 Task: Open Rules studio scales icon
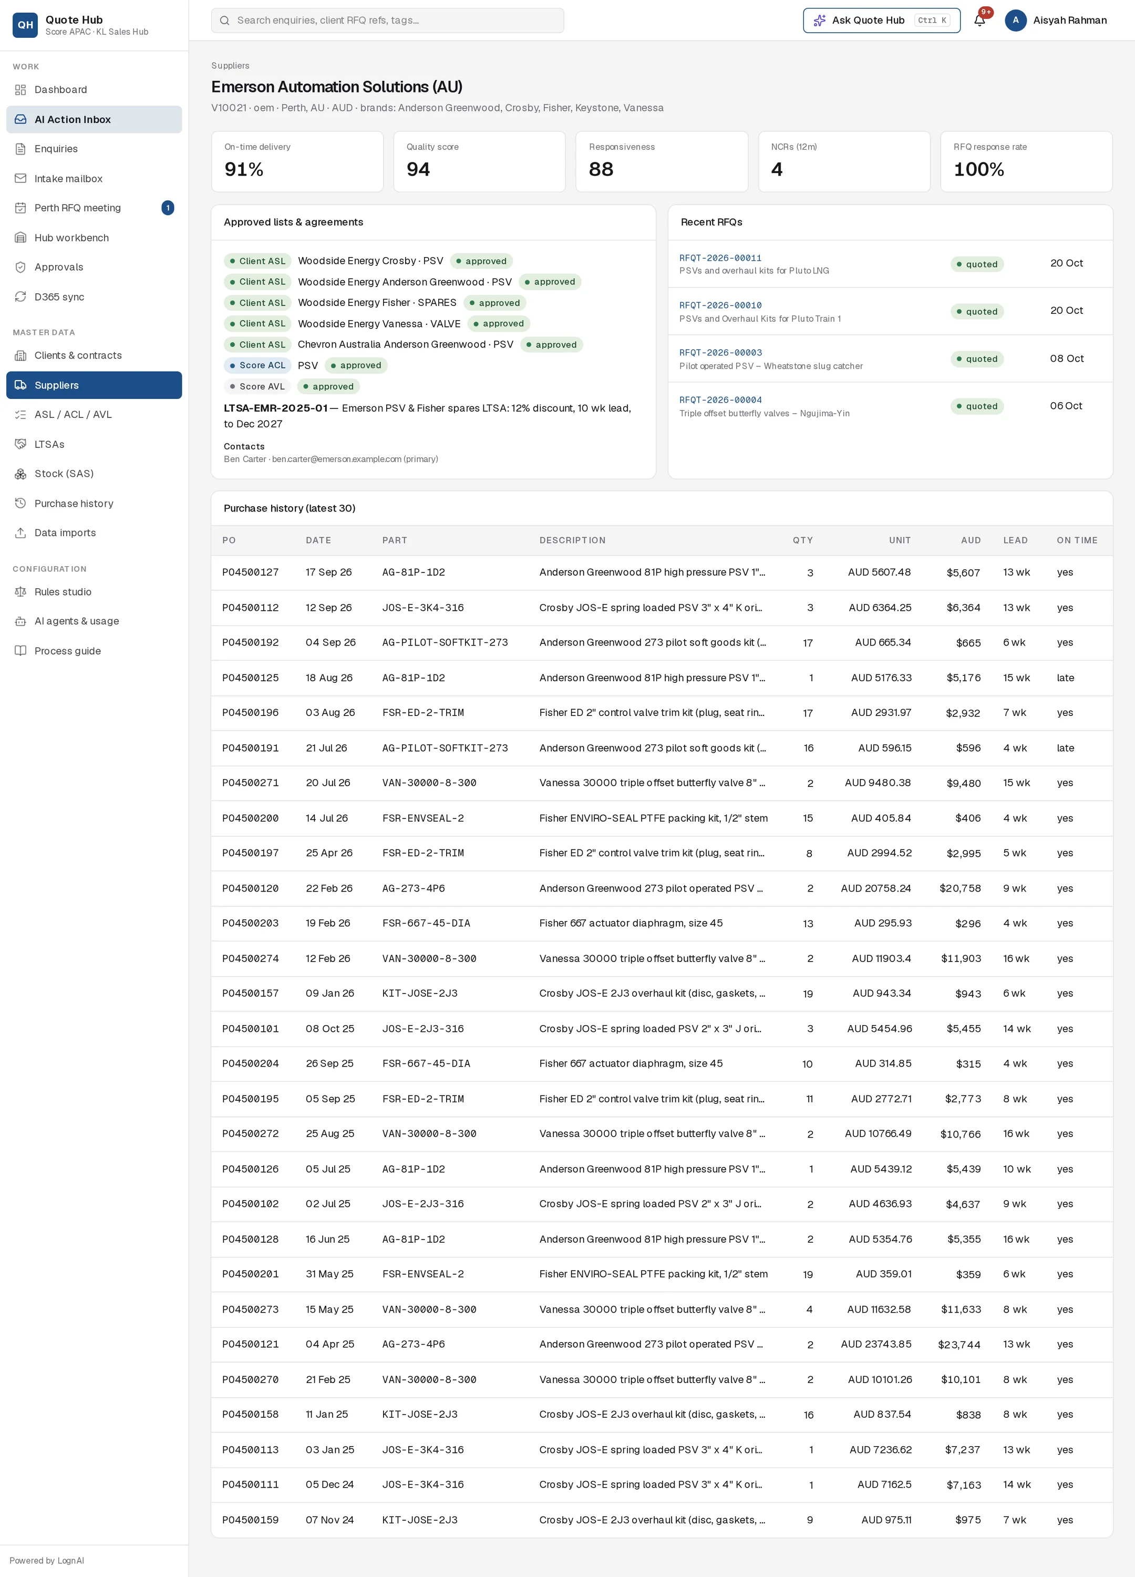click(21, 592)
